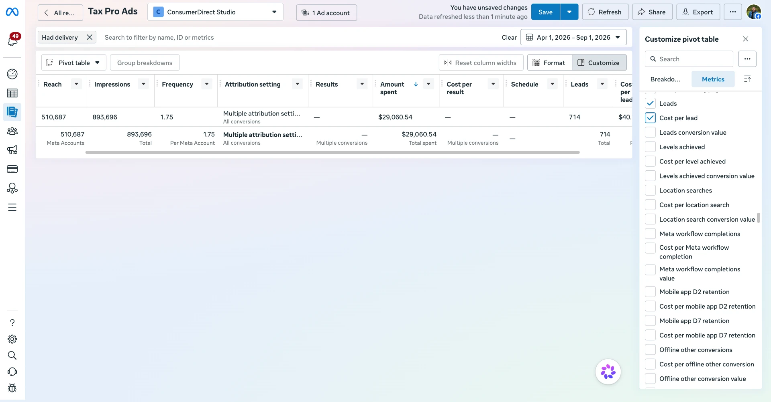
Task: Open the All tools hamburger menu
Action: [x=12, y=207]
